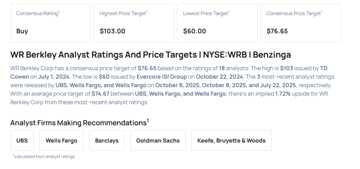Click the $74.67 average price target text

coord(101,94)
